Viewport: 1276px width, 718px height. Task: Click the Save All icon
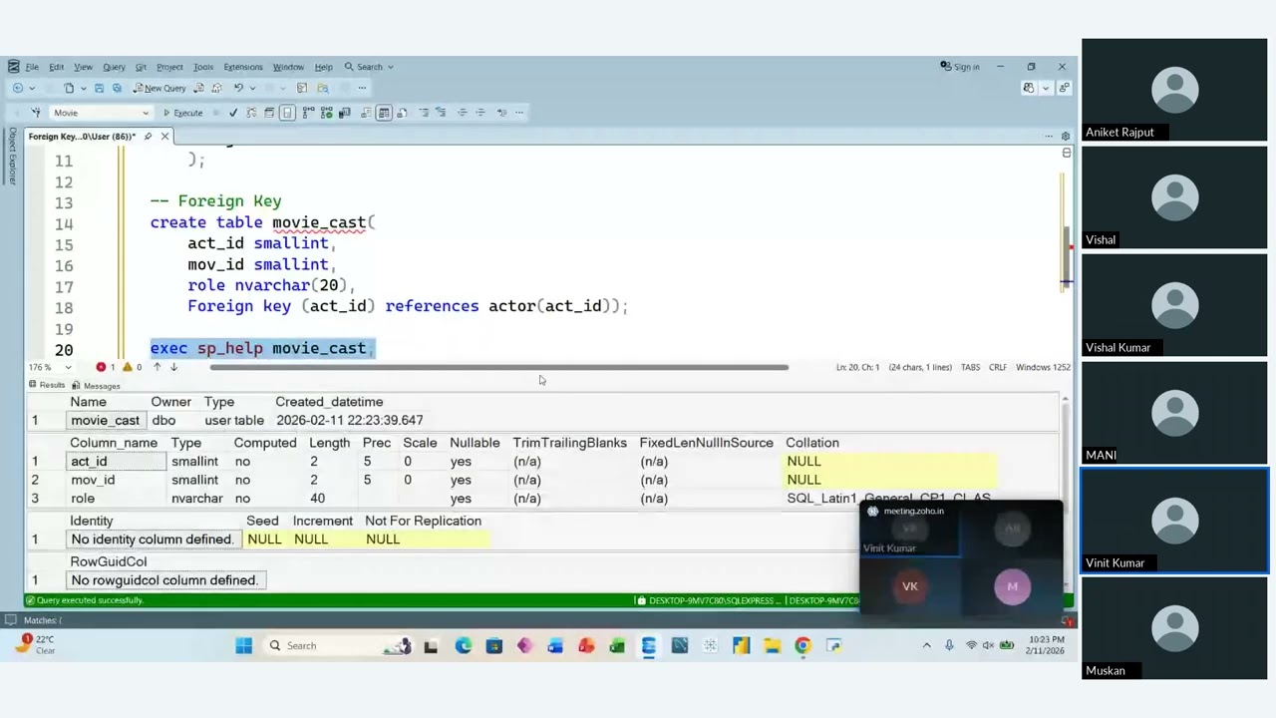(x=117, y=88)
